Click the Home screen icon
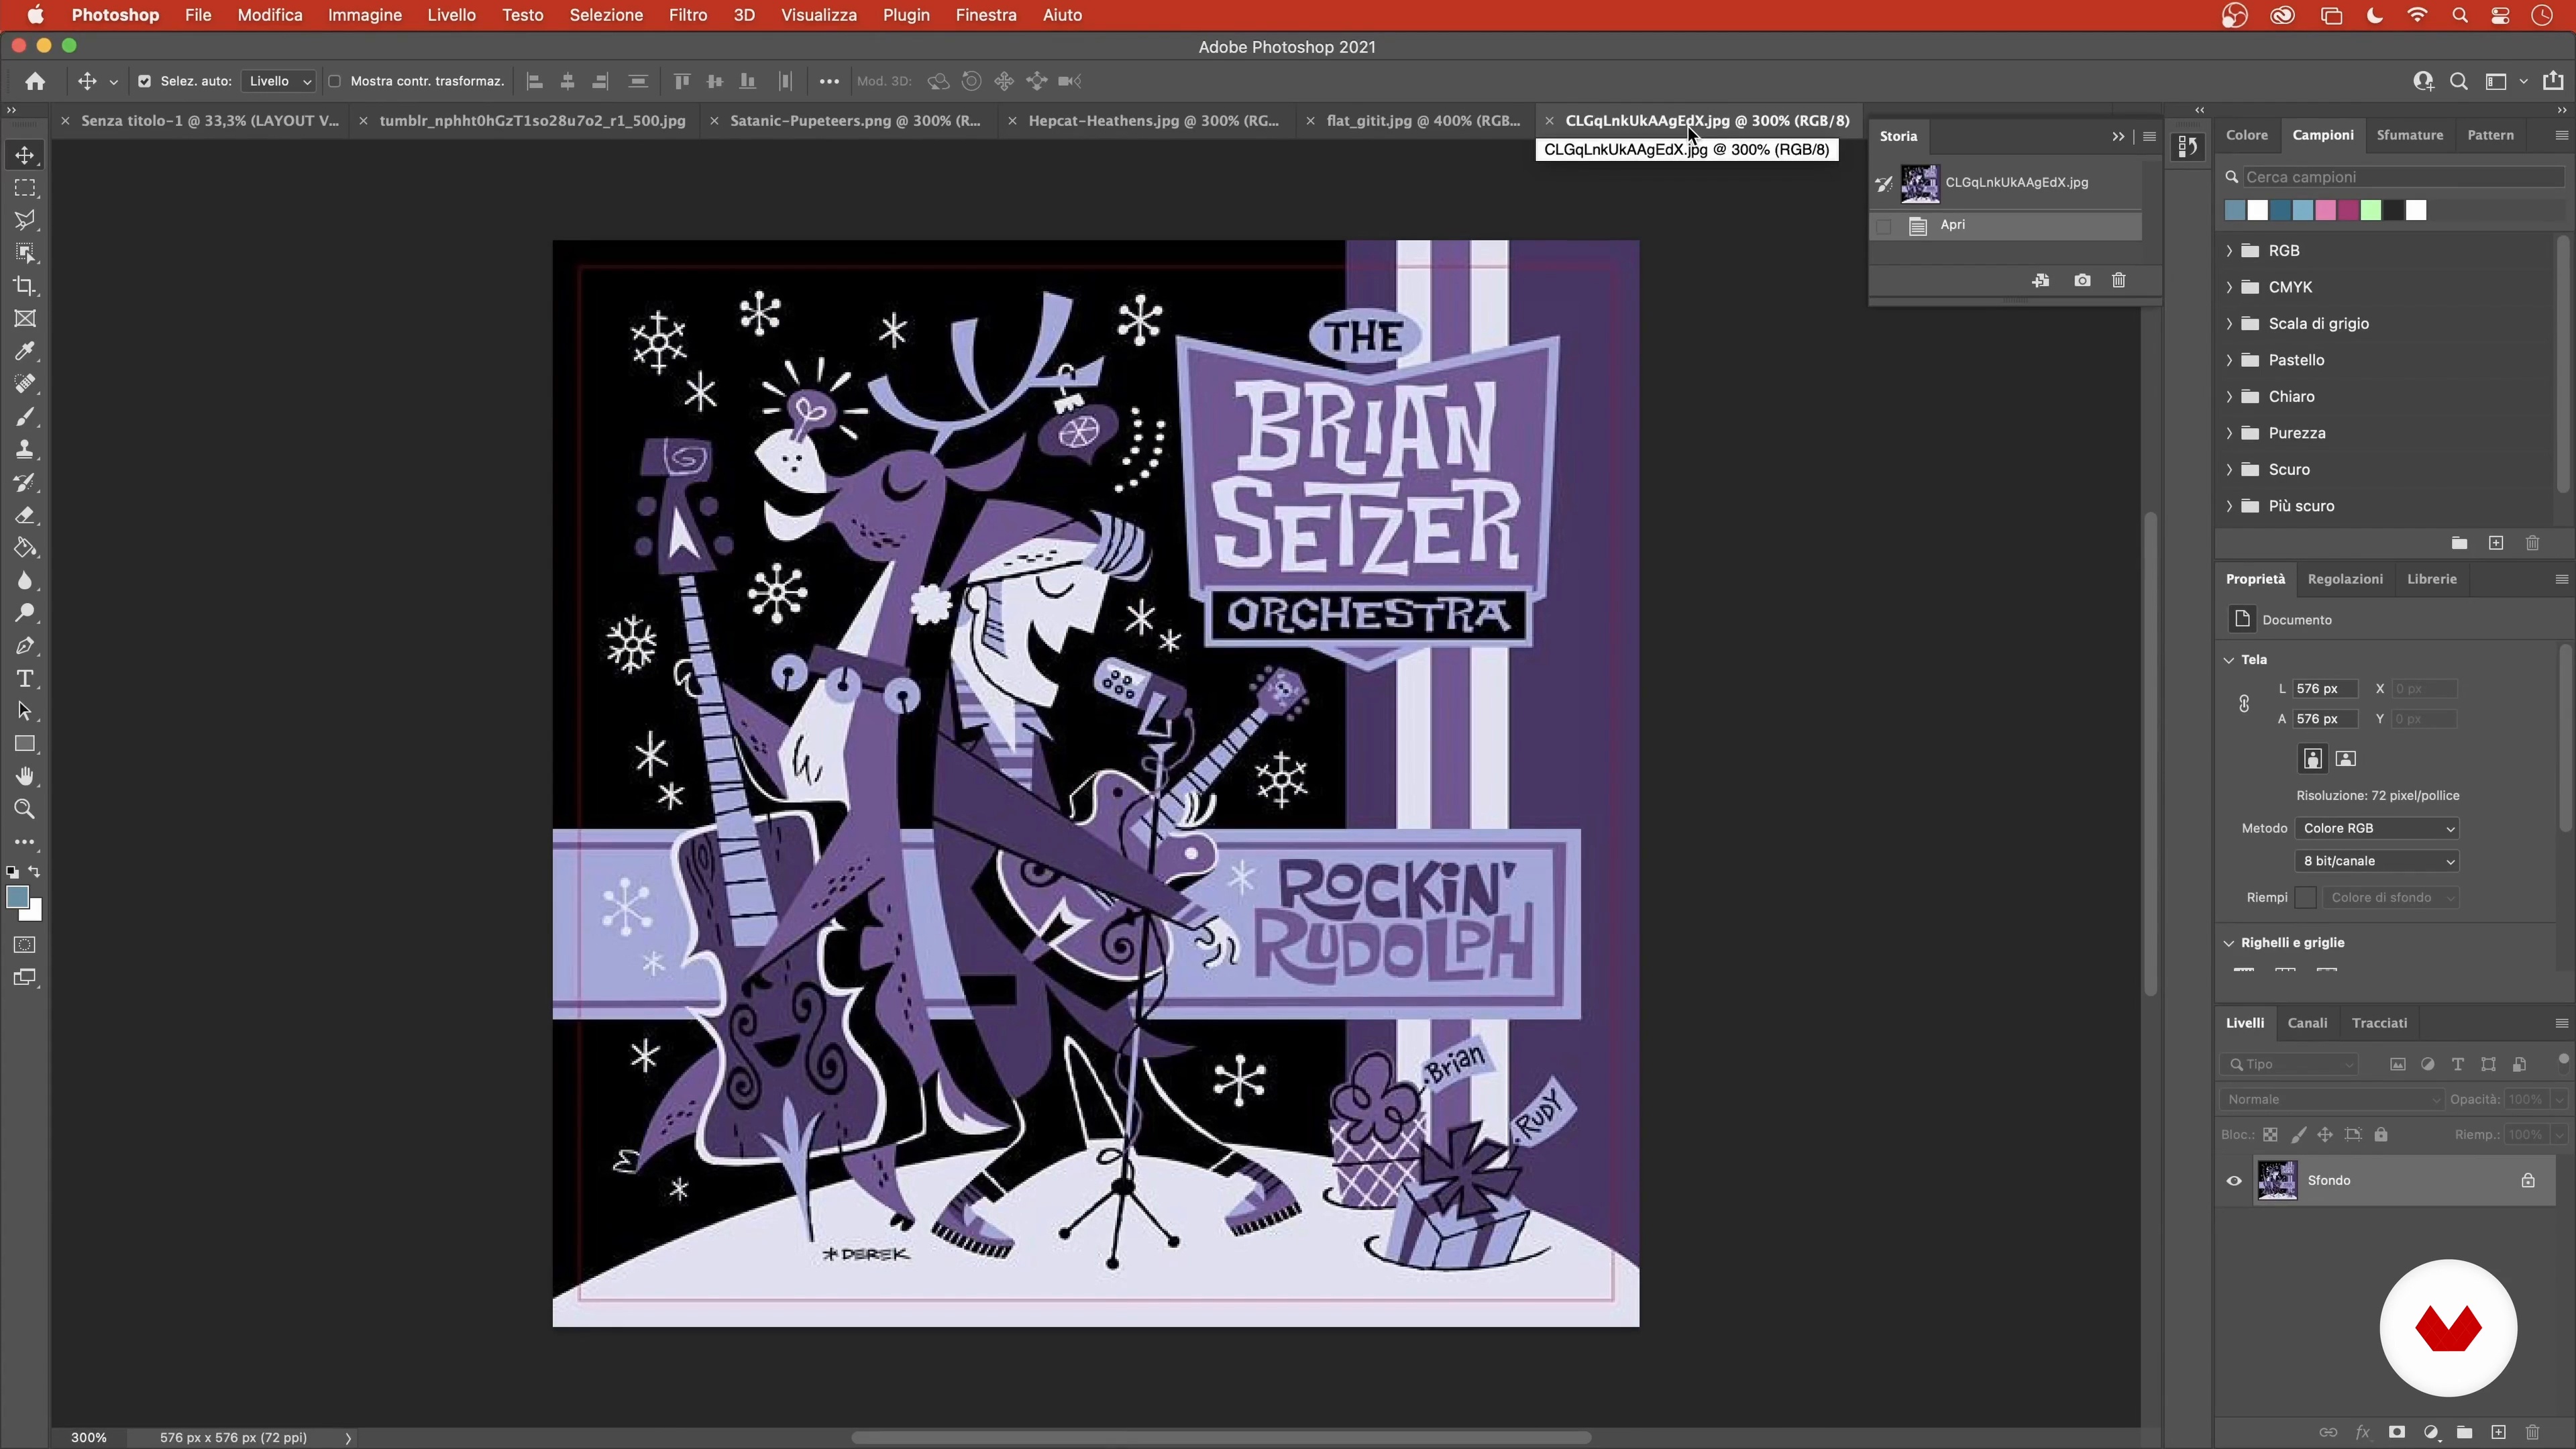The image size is (2576, 1449). (x=35, y=81)
